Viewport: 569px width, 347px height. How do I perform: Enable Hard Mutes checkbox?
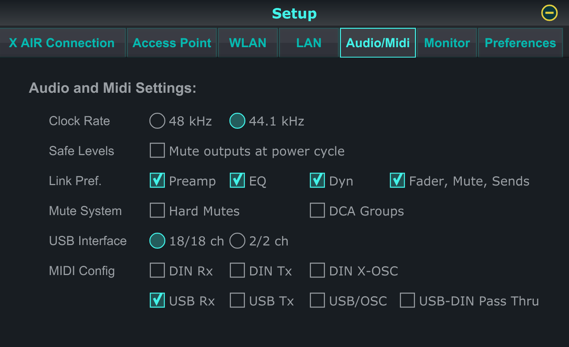pos(157,211)
